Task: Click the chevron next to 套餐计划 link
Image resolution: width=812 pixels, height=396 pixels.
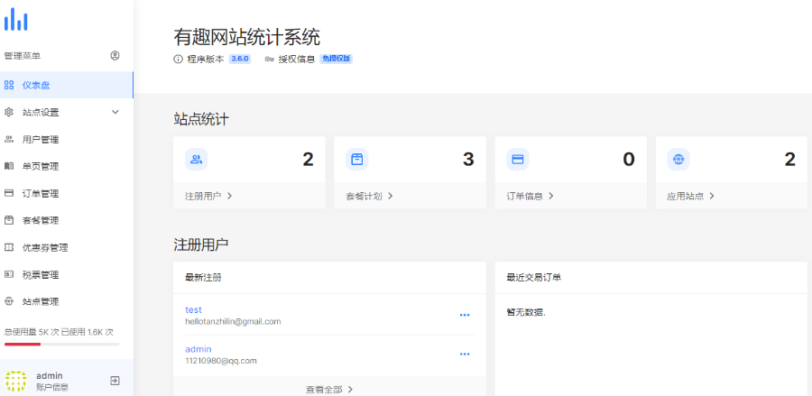Action: [391, 196]
